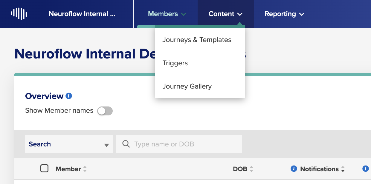Click the Type name or DOB field
371x184 pixels.
[179, 144]
